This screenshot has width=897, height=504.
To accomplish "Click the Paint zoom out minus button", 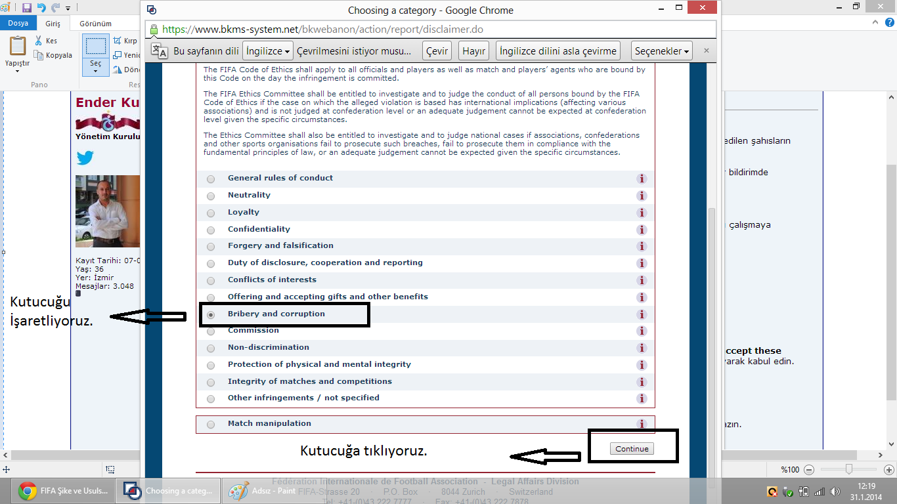I will (x=809, y=470).
